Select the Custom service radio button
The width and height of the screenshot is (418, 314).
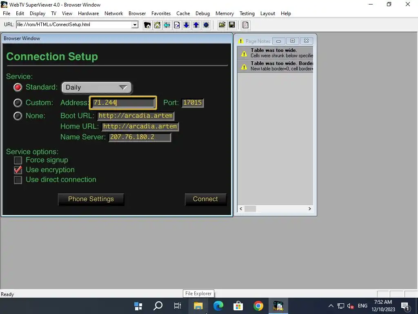18,103
